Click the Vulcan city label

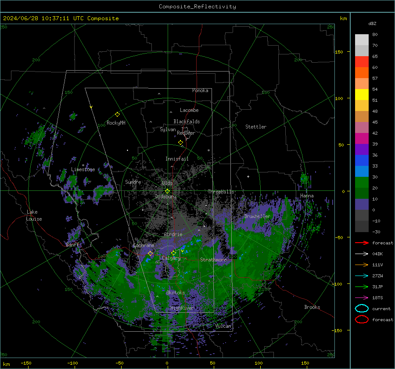[x=223, y=326]
